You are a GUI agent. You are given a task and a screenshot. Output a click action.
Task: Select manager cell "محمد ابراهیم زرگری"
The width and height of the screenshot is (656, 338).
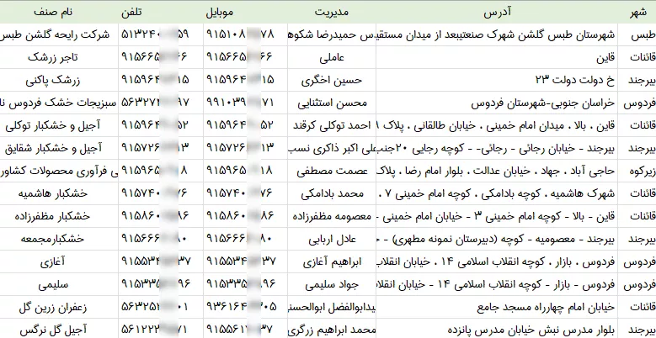tap(330, 330)
